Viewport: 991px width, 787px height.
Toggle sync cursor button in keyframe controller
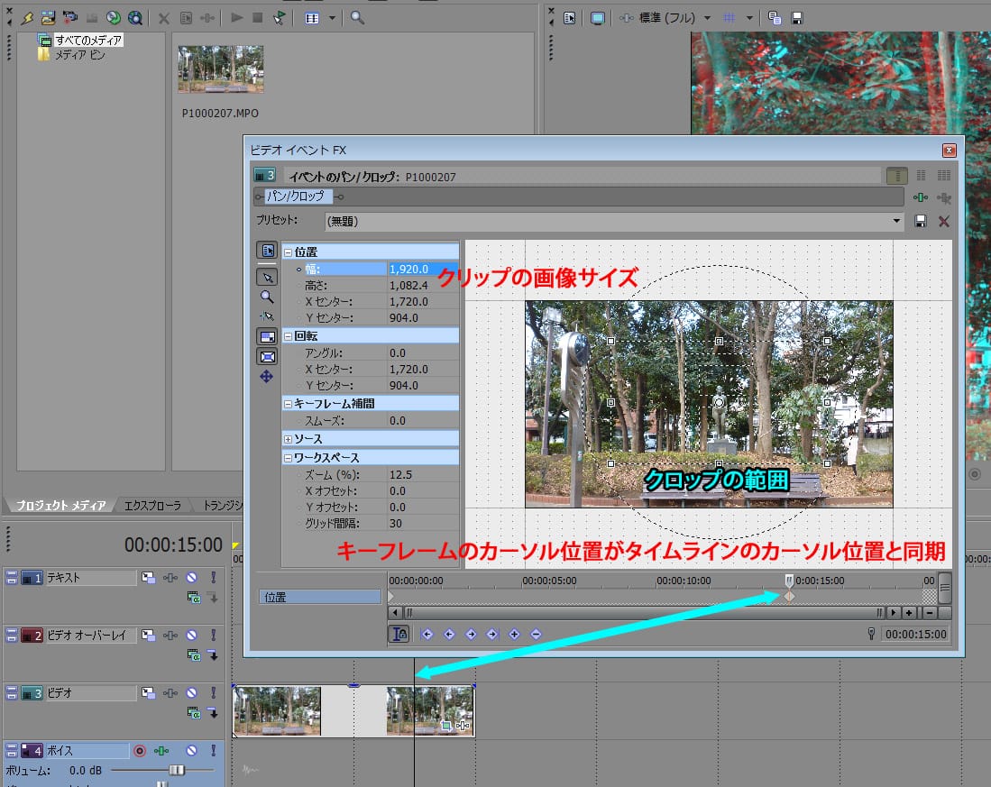click(399, 634)
